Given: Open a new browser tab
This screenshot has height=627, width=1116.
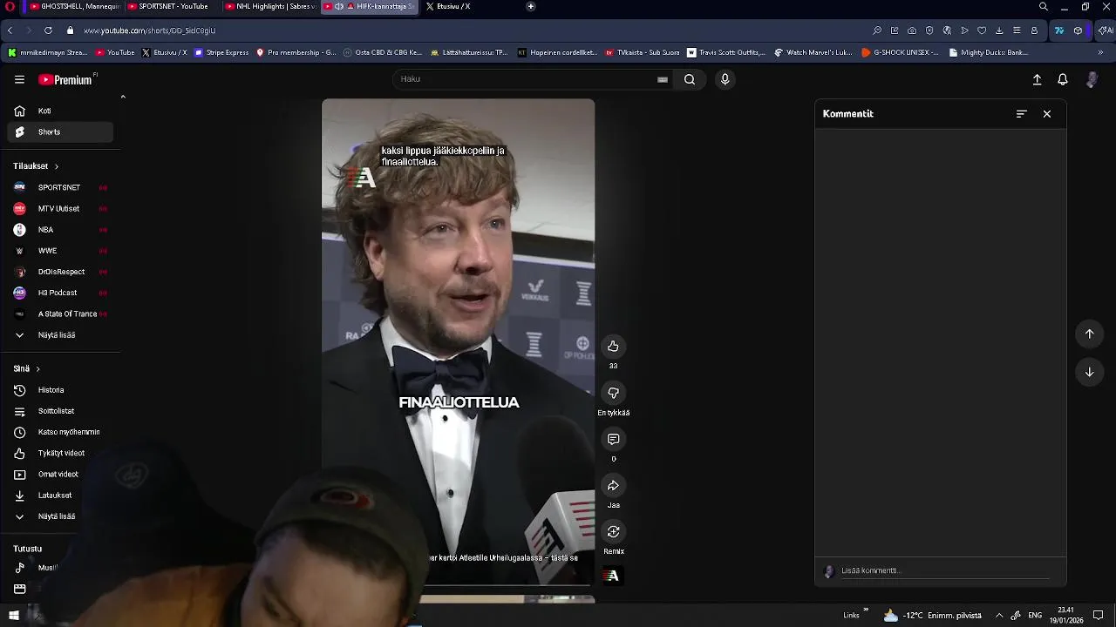Looking at the screenshot, I should [x=531, y=6].
